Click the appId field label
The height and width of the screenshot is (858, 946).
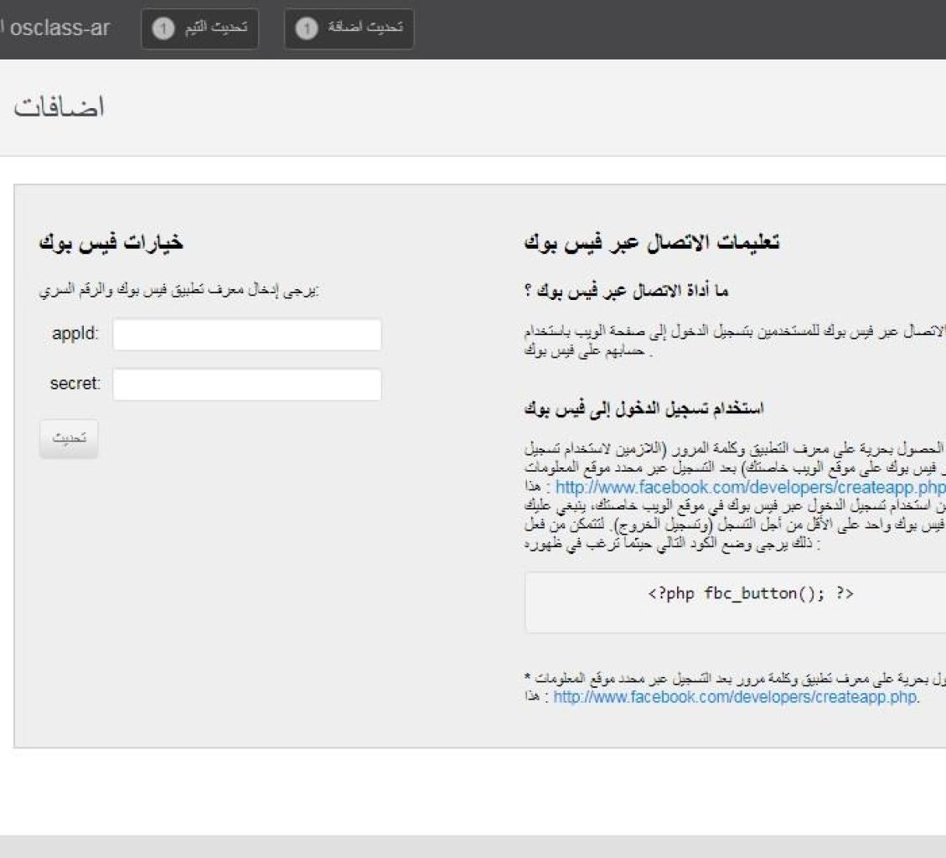click(x=75, y=333)
